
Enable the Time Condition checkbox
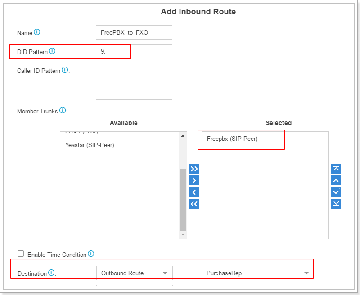tap(21, 254)
